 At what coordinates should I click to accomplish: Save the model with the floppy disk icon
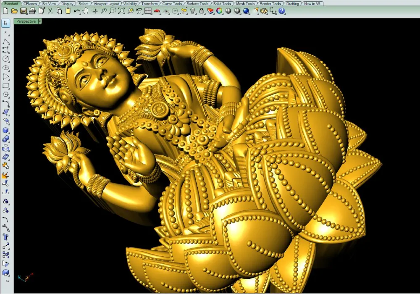tap(23, 11)
